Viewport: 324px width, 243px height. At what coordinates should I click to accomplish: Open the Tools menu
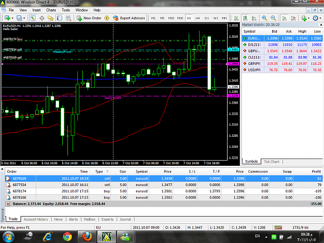coord(66,10)
